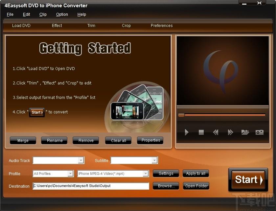Expand the All Profiles category dropdown

tap(70, 174)
